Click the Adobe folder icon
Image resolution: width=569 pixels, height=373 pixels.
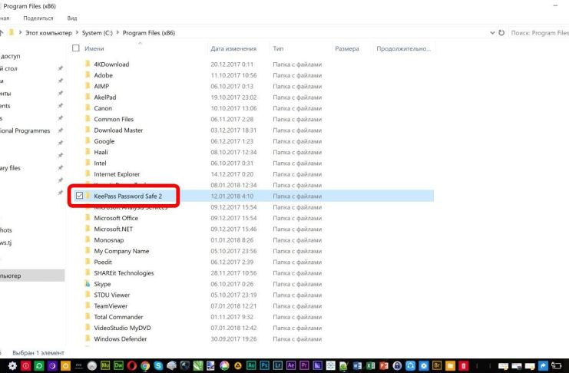click(x=88, y=75)
